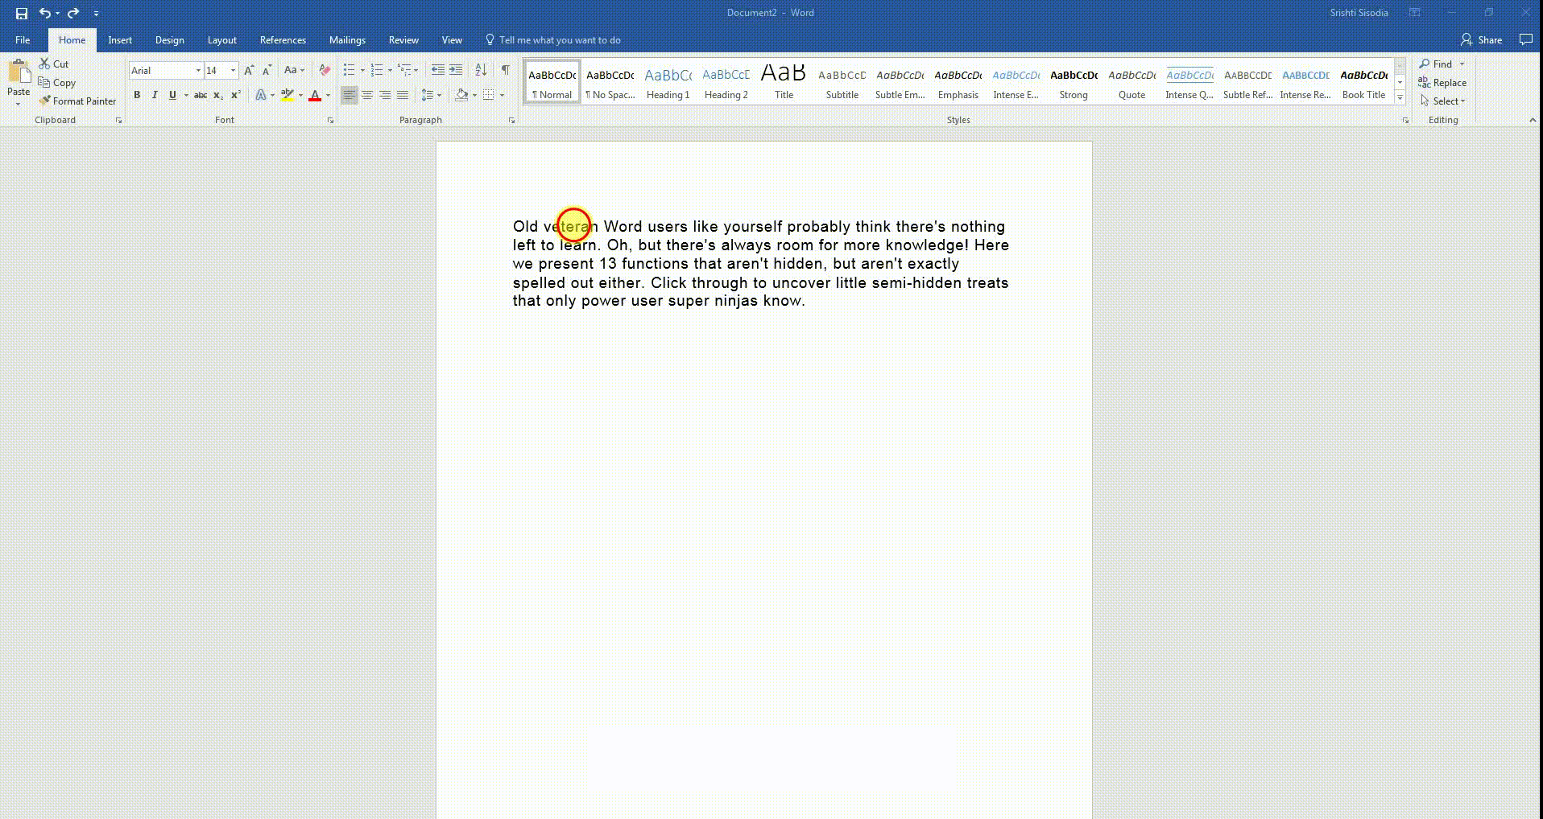The height and width of the screenshot is (819, 1543).
Task: Click the Increase Indent icon
Action: point(456,70)
